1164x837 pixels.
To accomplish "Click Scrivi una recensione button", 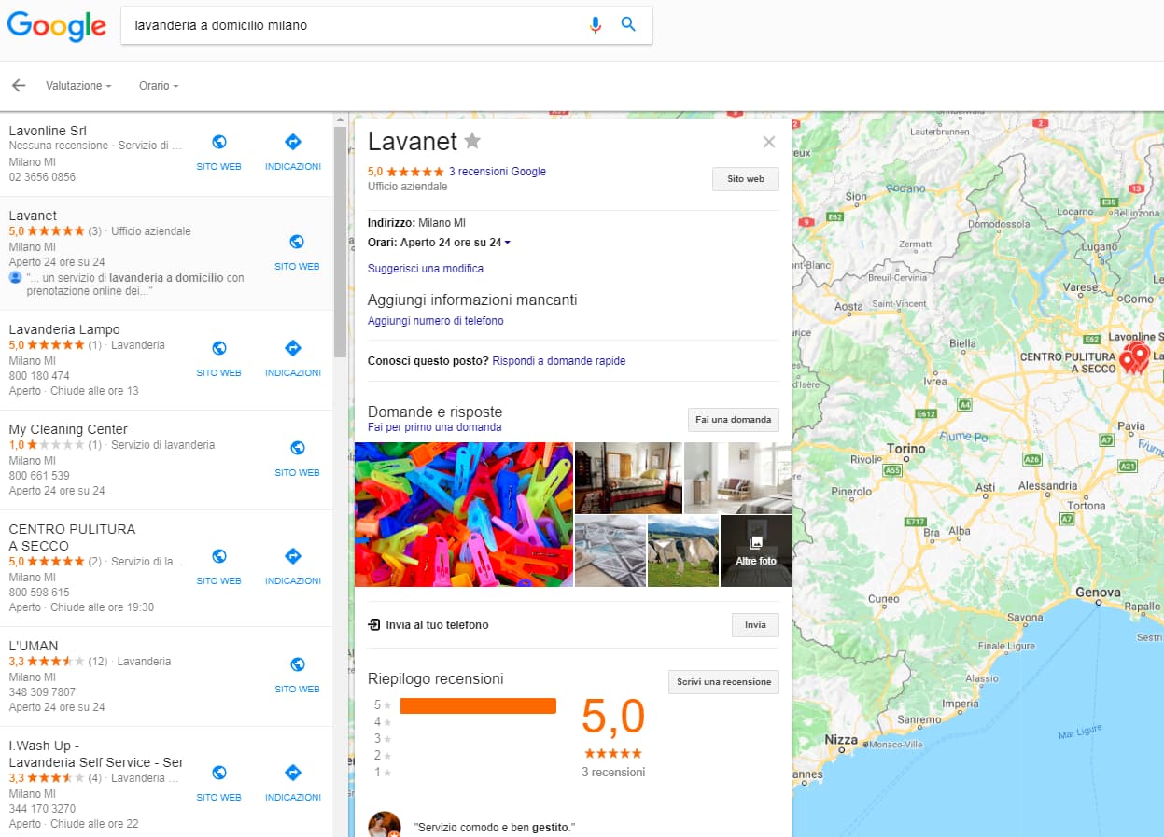I will 724,682.
